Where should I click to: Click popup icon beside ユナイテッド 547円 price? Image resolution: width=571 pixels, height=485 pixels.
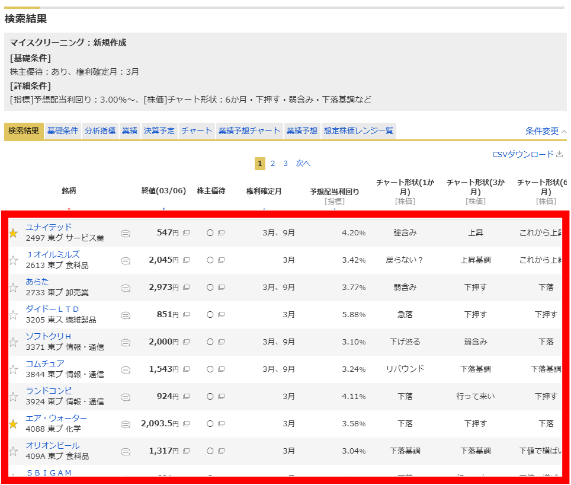point(186,233)
